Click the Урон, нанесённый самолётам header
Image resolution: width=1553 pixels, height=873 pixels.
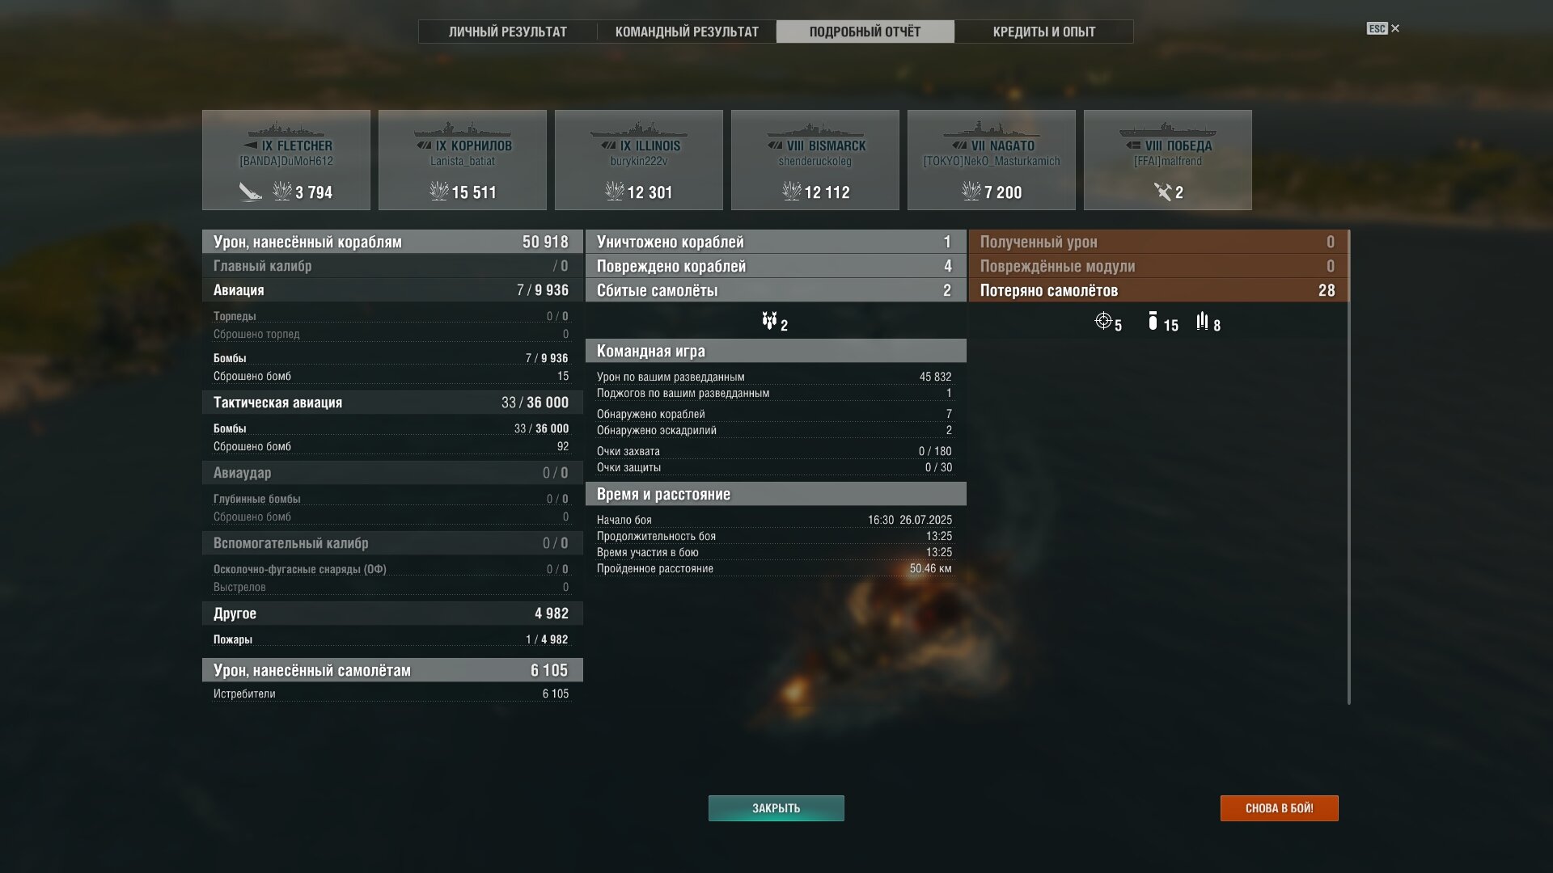tap(392, 670)
